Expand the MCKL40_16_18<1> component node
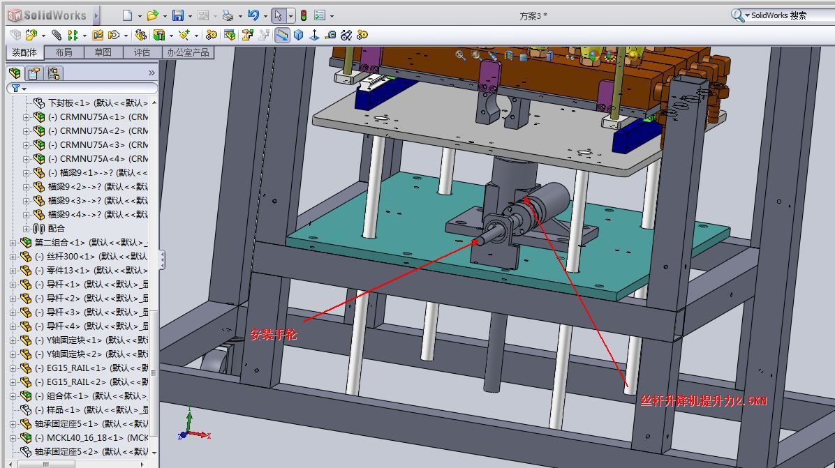This screenshot has width=835, height=468. point(13,438)
